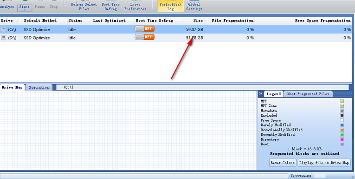Open Boot Time Defrag tool
This screenshot has height=179, width=355.
coord(111,7)
